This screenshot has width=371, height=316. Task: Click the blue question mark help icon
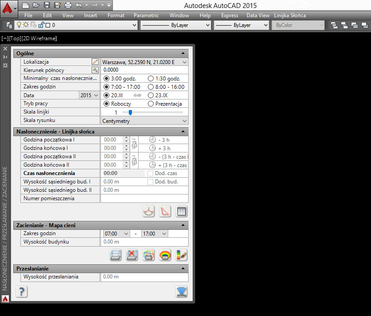(22, 292)
